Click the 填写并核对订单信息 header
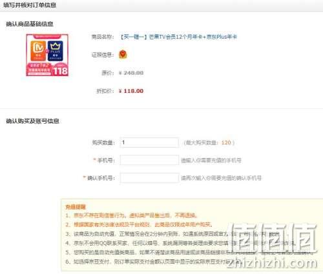 pyautogui.click(x=30, y=5)
